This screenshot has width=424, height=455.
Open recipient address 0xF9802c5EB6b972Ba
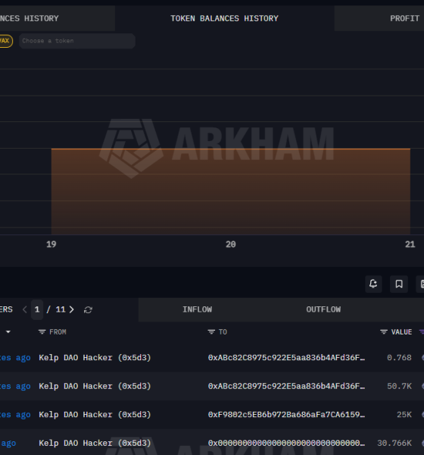[x=286, y=414]
